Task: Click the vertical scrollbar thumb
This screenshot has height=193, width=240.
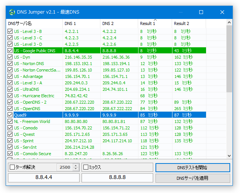Action: point(229,59)
